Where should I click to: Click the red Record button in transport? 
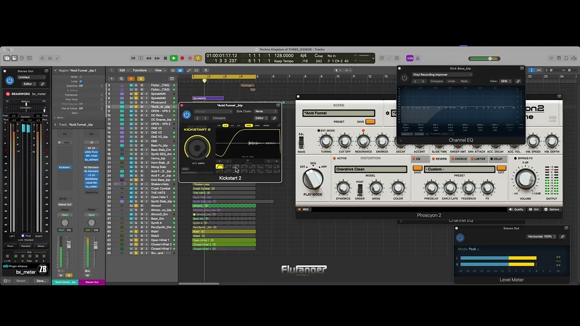point(182,58)
